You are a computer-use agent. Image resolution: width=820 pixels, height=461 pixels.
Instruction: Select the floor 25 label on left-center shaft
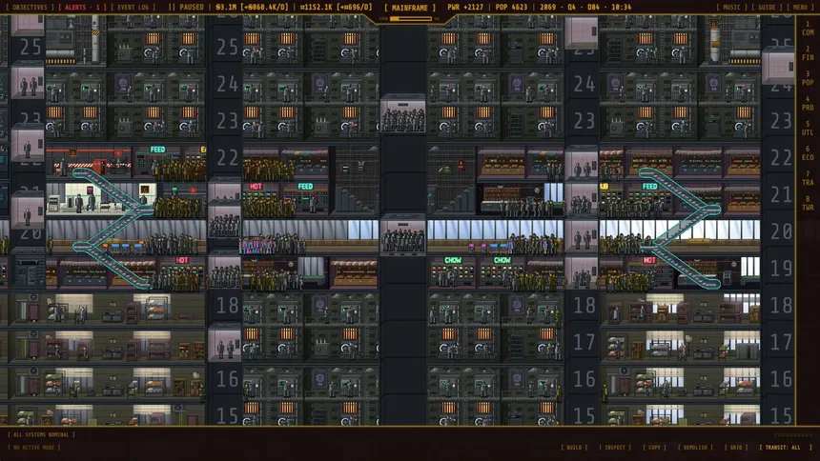(227, 47)
